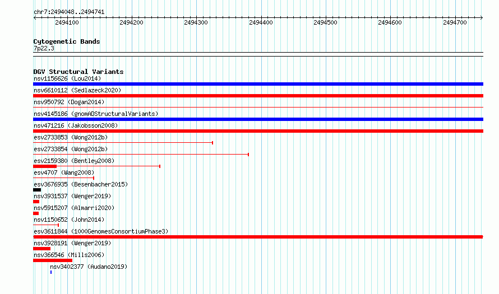Click the red nsv6610112 variant bar
499x294 pixels.
point(258,96)
